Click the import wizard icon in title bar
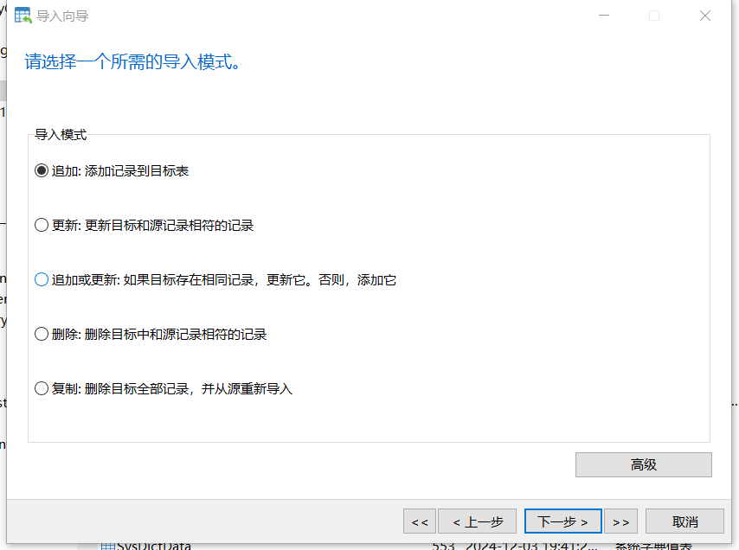This screenshot has width=739, height=550. click(21, 16)
